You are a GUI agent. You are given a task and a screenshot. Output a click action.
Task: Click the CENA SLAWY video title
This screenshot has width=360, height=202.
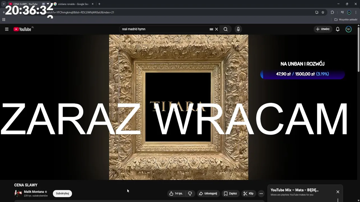pyautogui.click(x=26, y=185)
